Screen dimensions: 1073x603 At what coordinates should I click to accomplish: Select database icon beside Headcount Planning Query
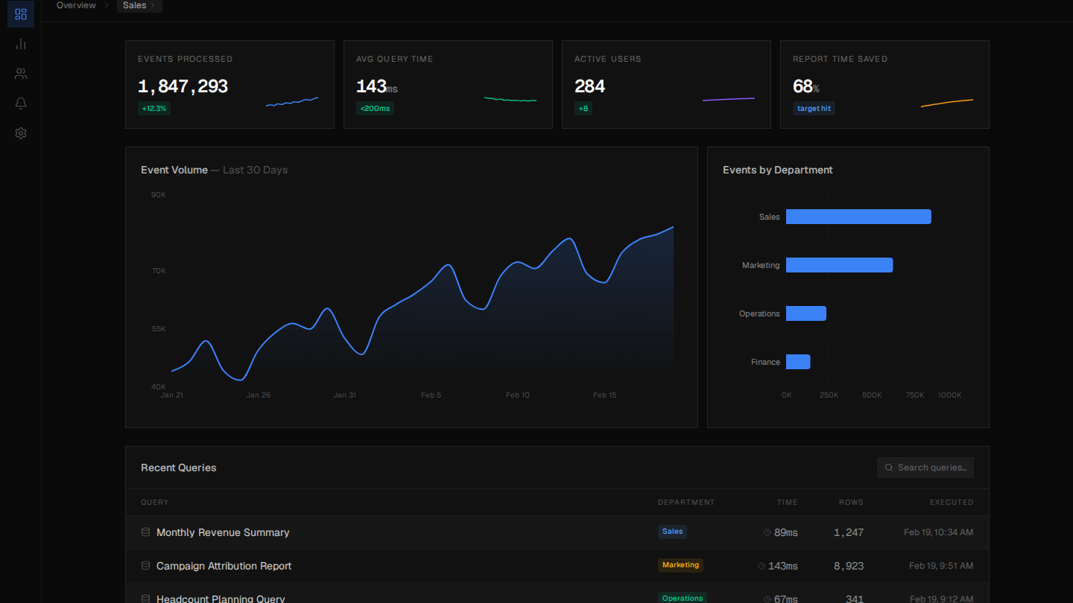tap(145, 598)
